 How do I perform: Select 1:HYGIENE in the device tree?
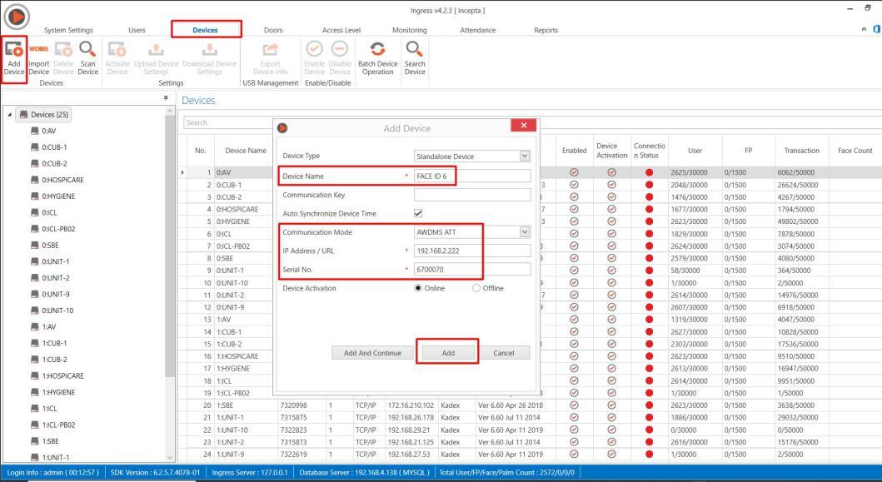[x=58, y=392]
